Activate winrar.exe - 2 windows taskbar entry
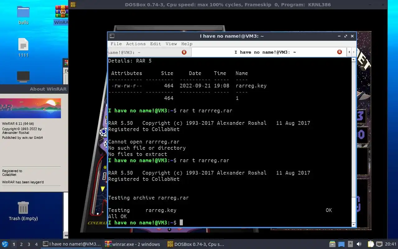The image size is (398, 249). point(133,244)
